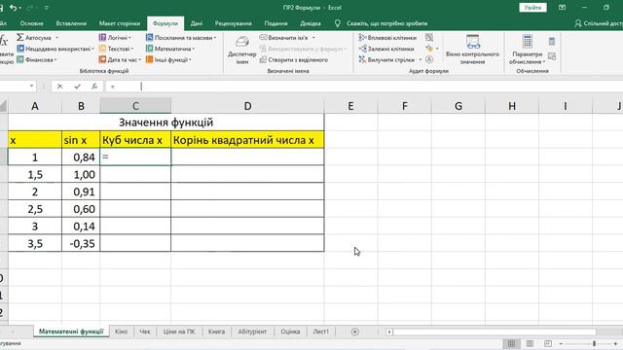Switch to the Основне tab
Viewport: 623px width, 350px height.
tap(32, 23)
